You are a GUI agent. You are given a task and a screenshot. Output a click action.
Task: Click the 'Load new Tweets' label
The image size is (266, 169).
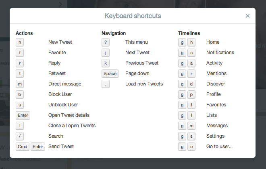pyautogui.click(x=144, y=84)
